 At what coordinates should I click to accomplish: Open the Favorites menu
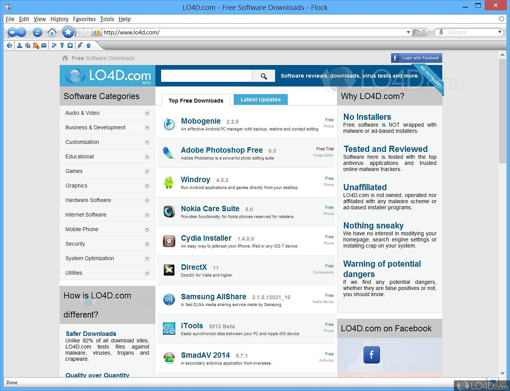click(x=84, y=19)
